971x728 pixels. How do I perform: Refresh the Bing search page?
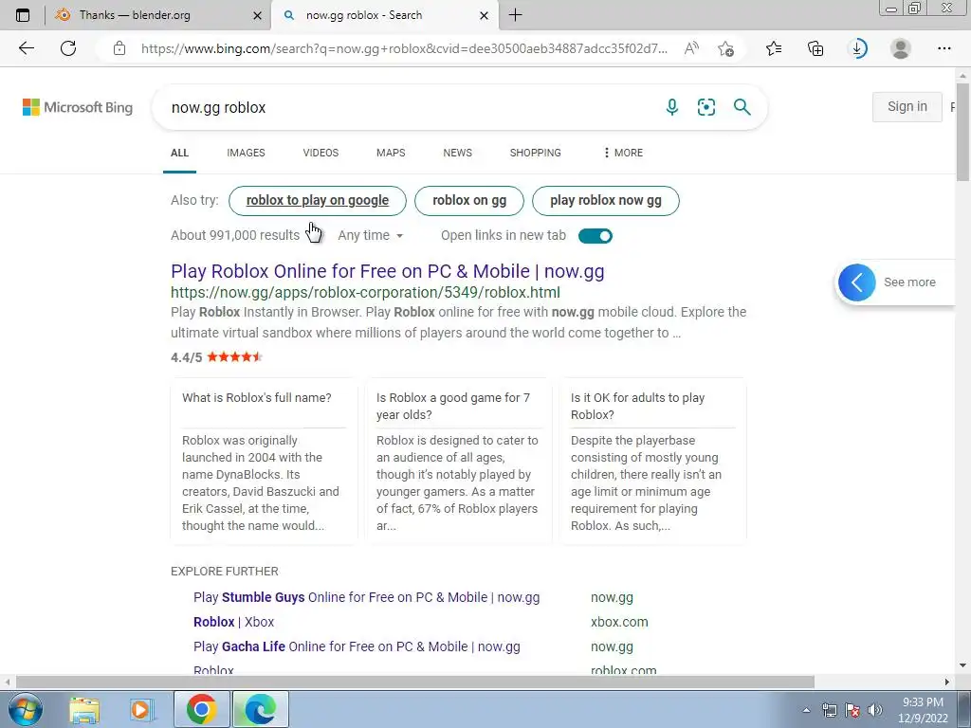pyautogui.click(x=68, y=48)
